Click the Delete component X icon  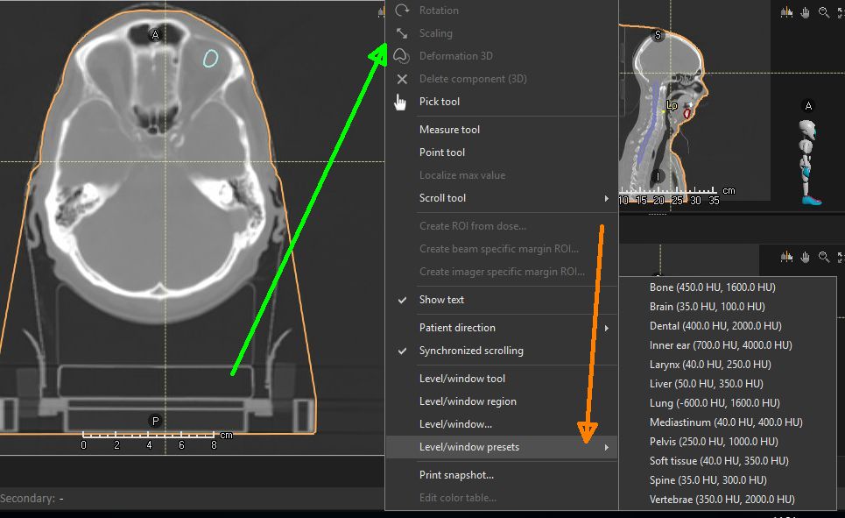[402, 79]
